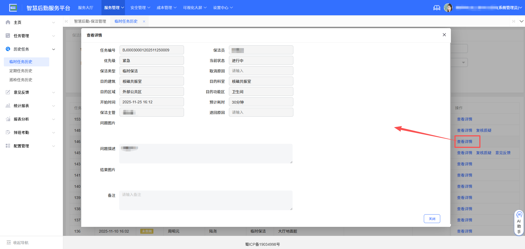This screenshot has height=249, width=525.
Task: Open the highlighted 查看详情 link
Action: 465,142
